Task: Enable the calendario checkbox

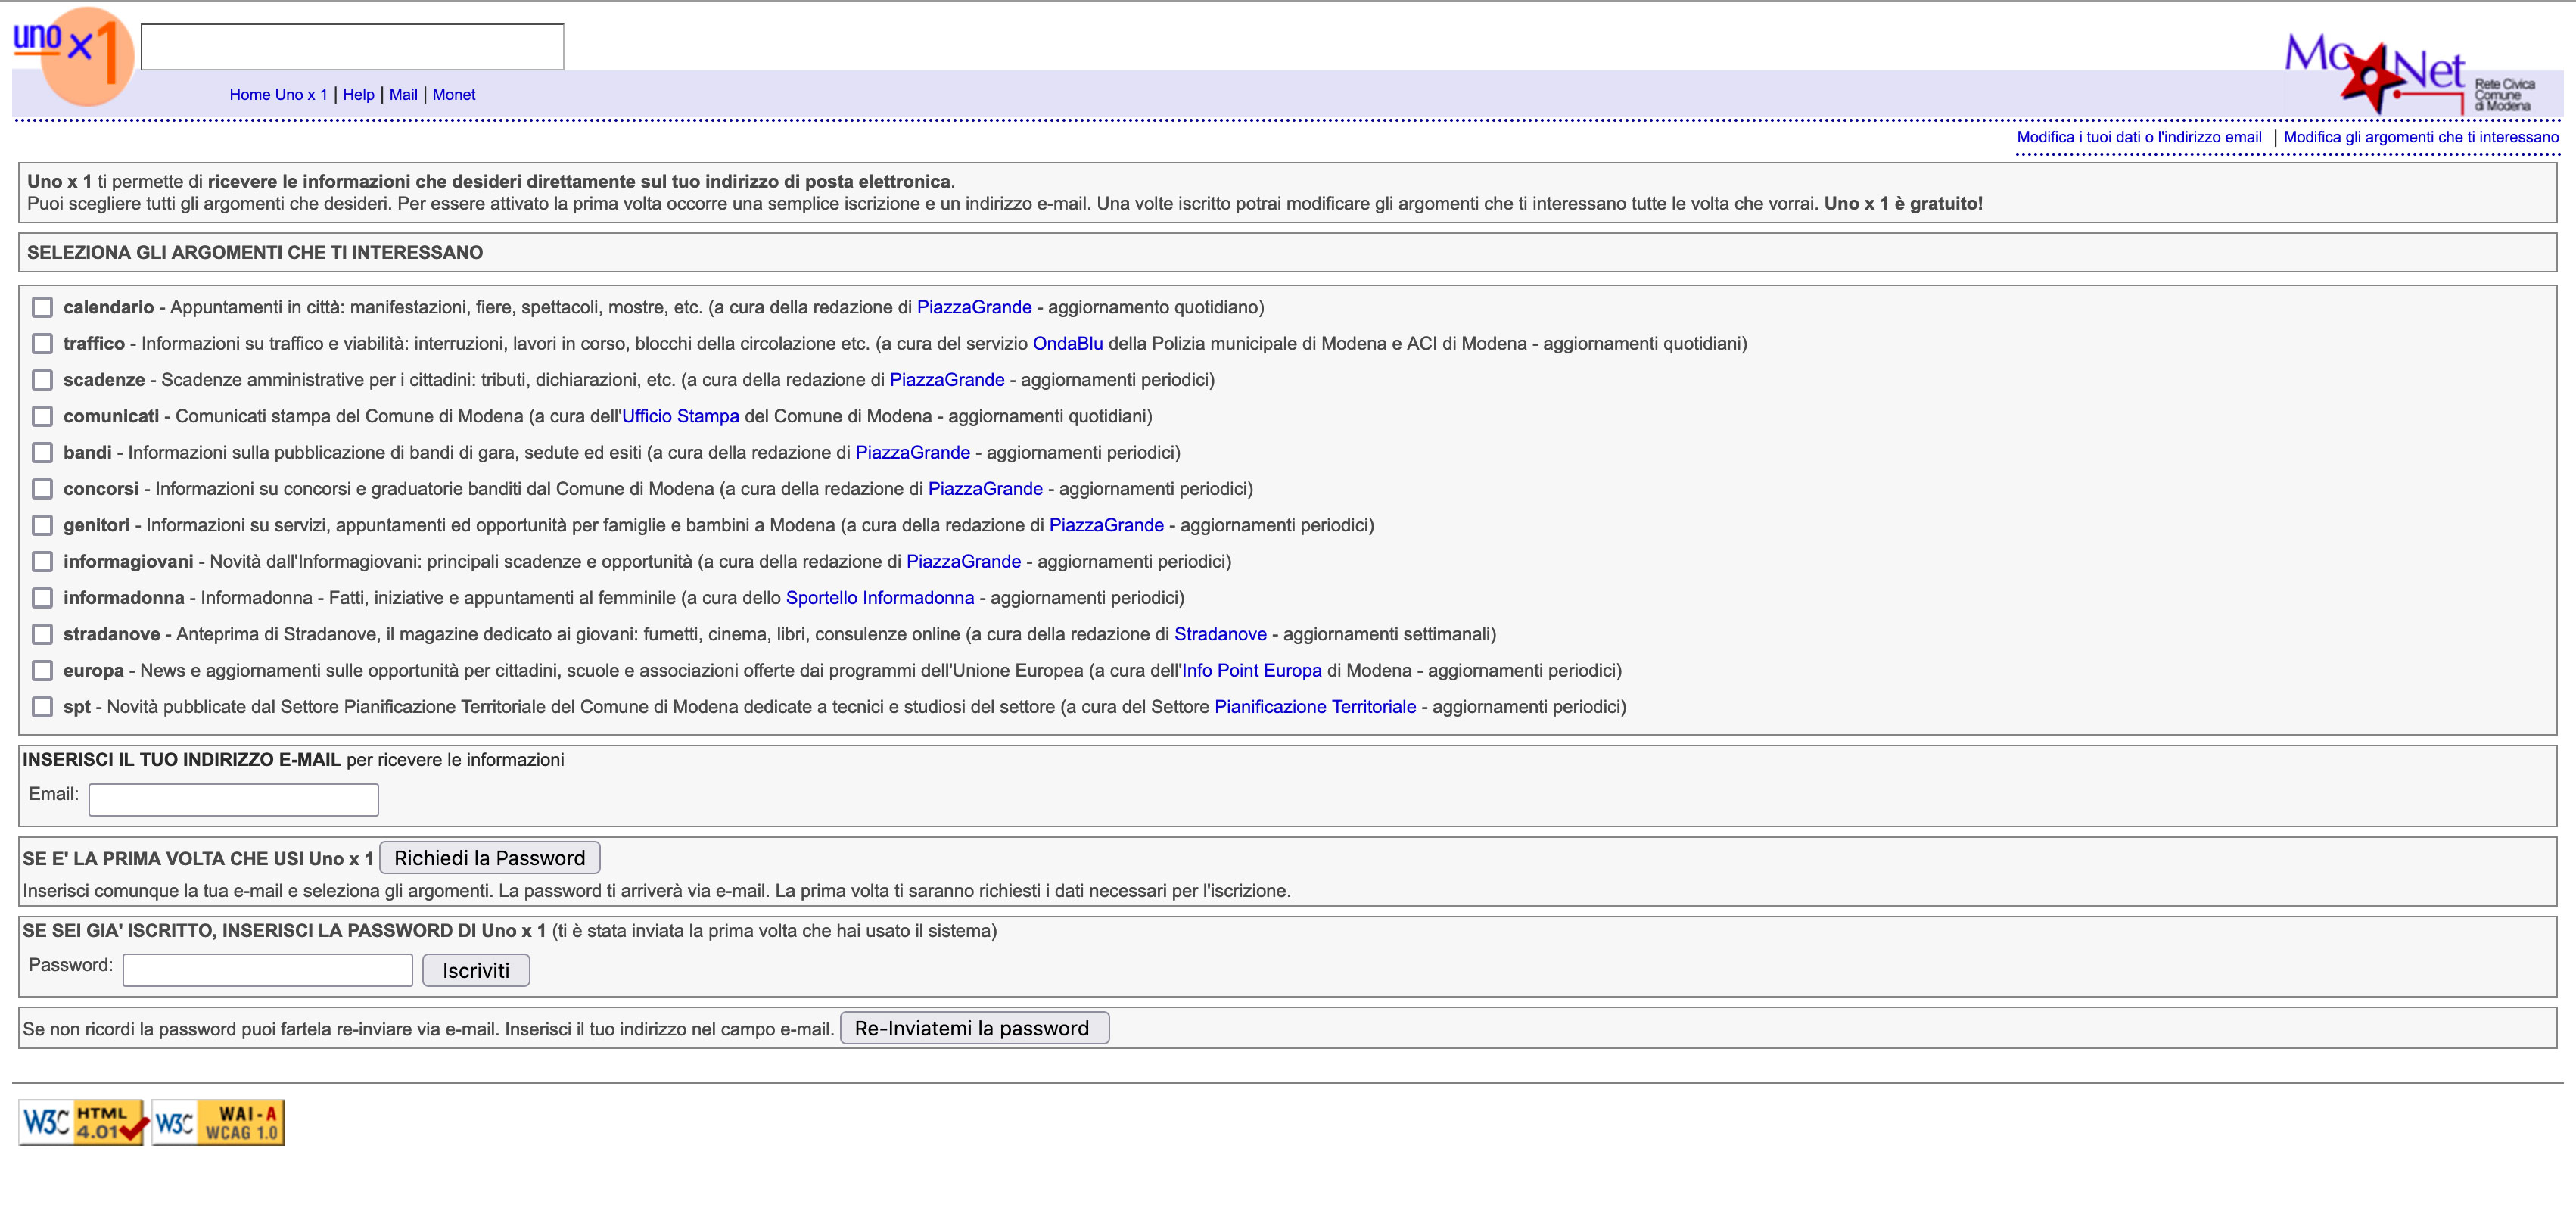Action: 42,307
